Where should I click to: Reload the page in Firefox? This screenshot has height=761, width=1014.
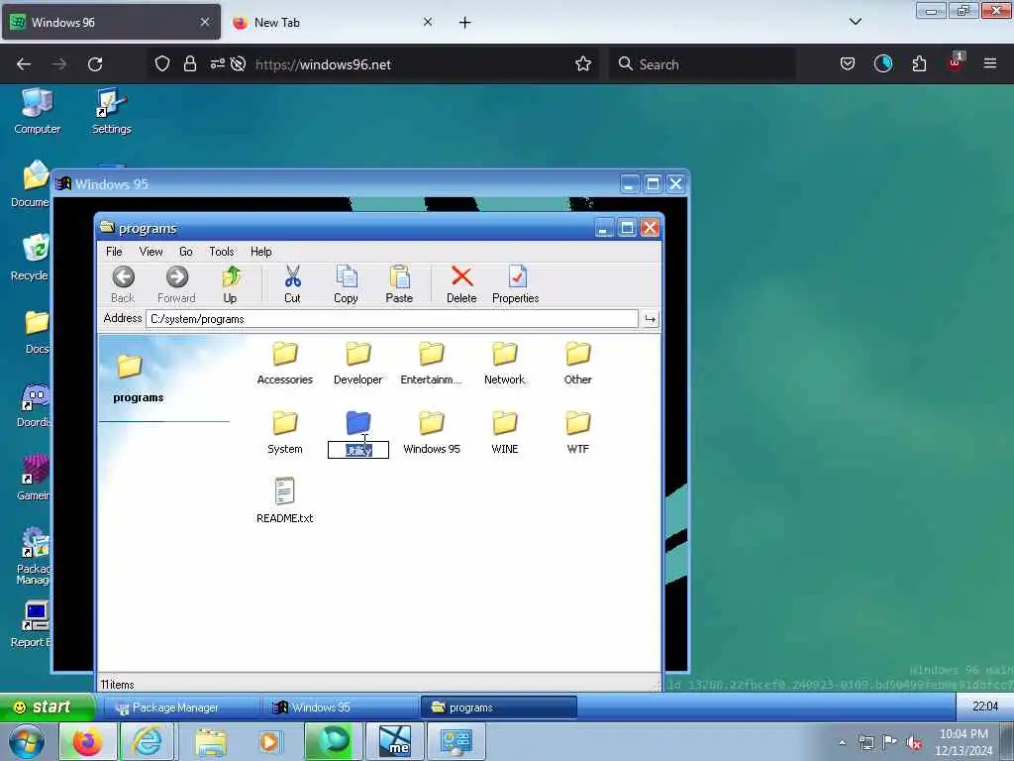[95, 64]
